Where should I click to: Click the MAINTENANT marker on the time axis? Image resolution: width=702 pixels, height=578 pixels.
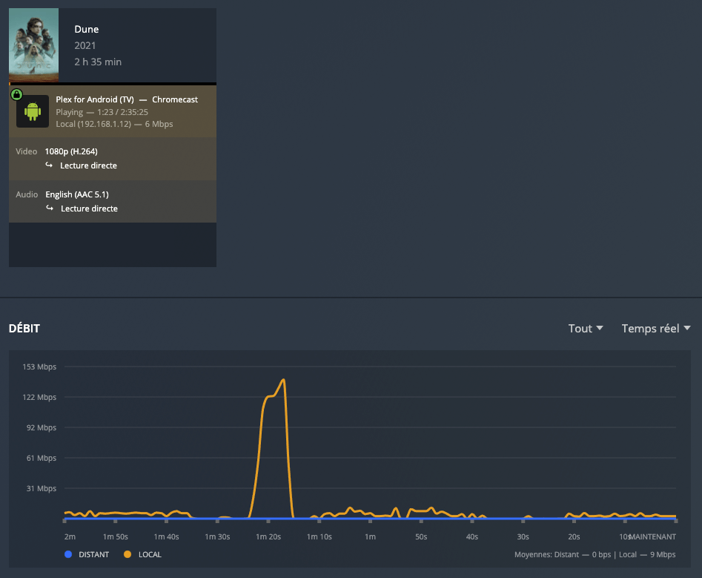(652, 536)
